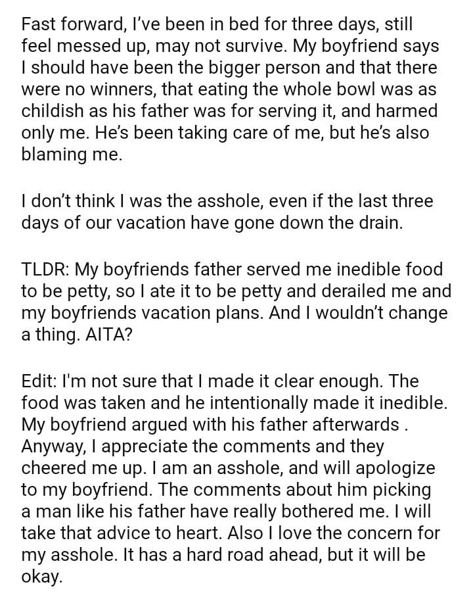The image size is (473, 599).
Task: Click the words "clear enough"
Action: [x=332, y=381]
